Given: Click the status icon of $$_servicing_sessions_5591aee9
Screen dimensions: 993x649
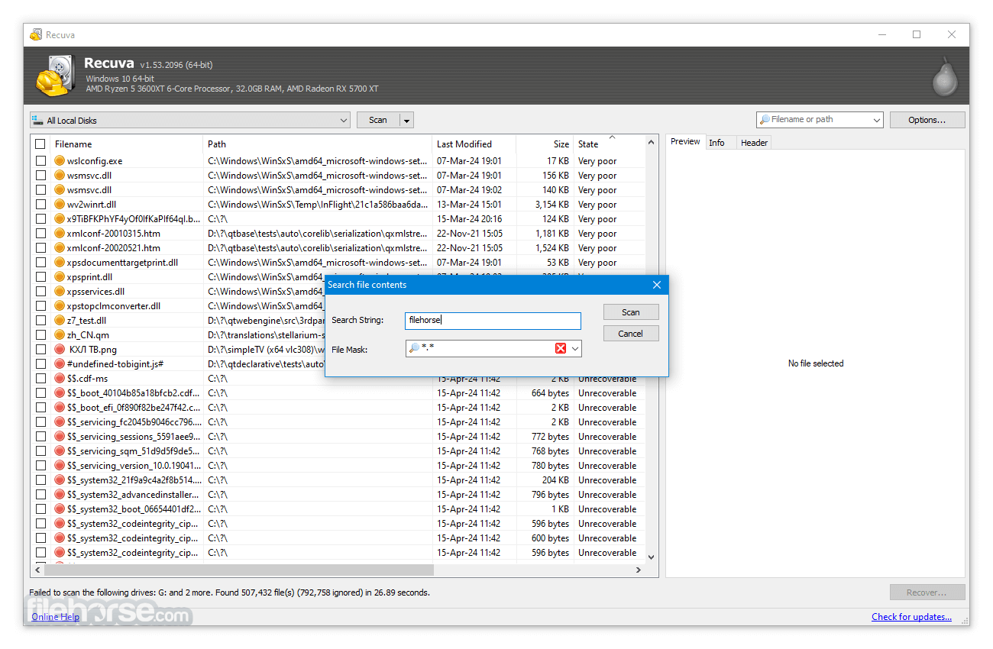Looking at the screenshot, I should pos(60,437).
